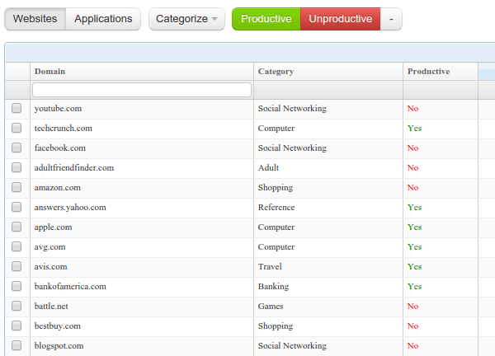Switch to the Applications tab

pos(103,19)
